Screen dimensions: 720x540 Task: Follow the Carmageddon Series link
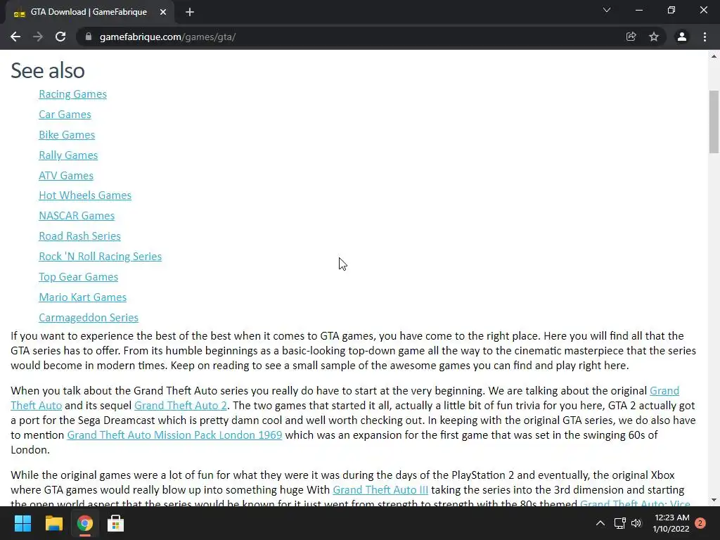89,317
